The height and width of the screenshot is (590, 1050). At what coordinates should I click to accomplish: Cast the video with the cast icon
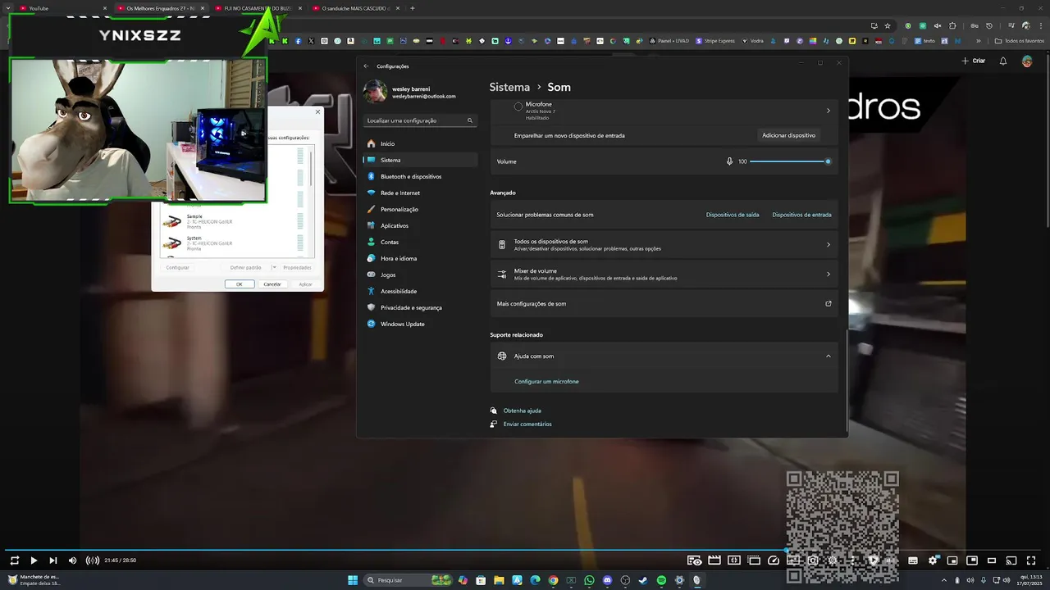(1011, 560)
